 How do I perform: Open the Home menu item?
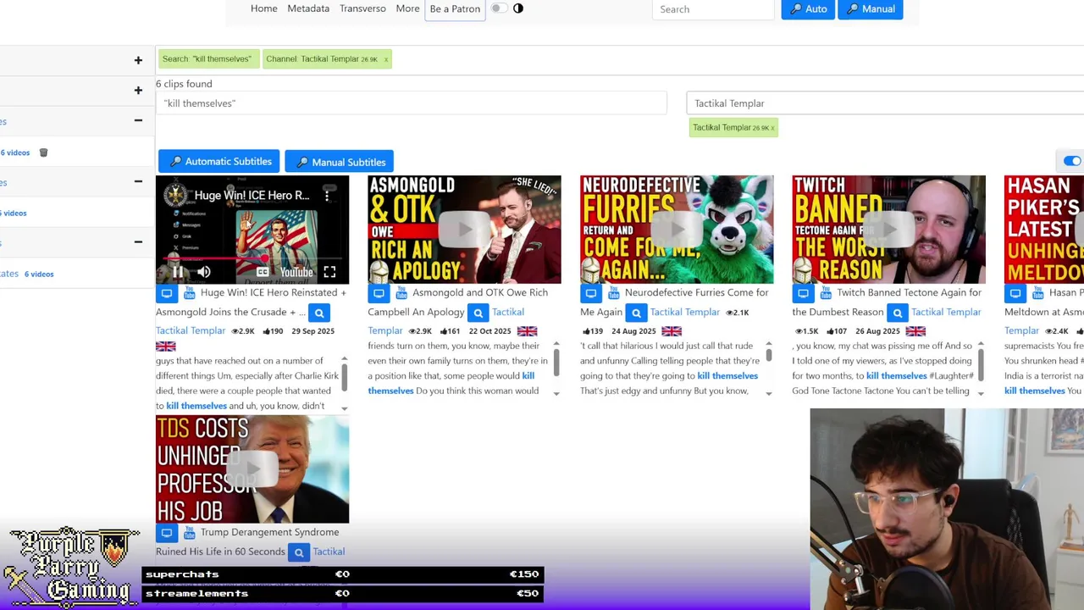263,8
